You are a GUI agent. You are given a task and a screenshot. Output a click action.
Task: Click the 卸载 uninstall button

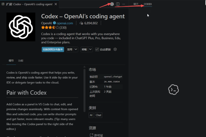tap(84, 49)
